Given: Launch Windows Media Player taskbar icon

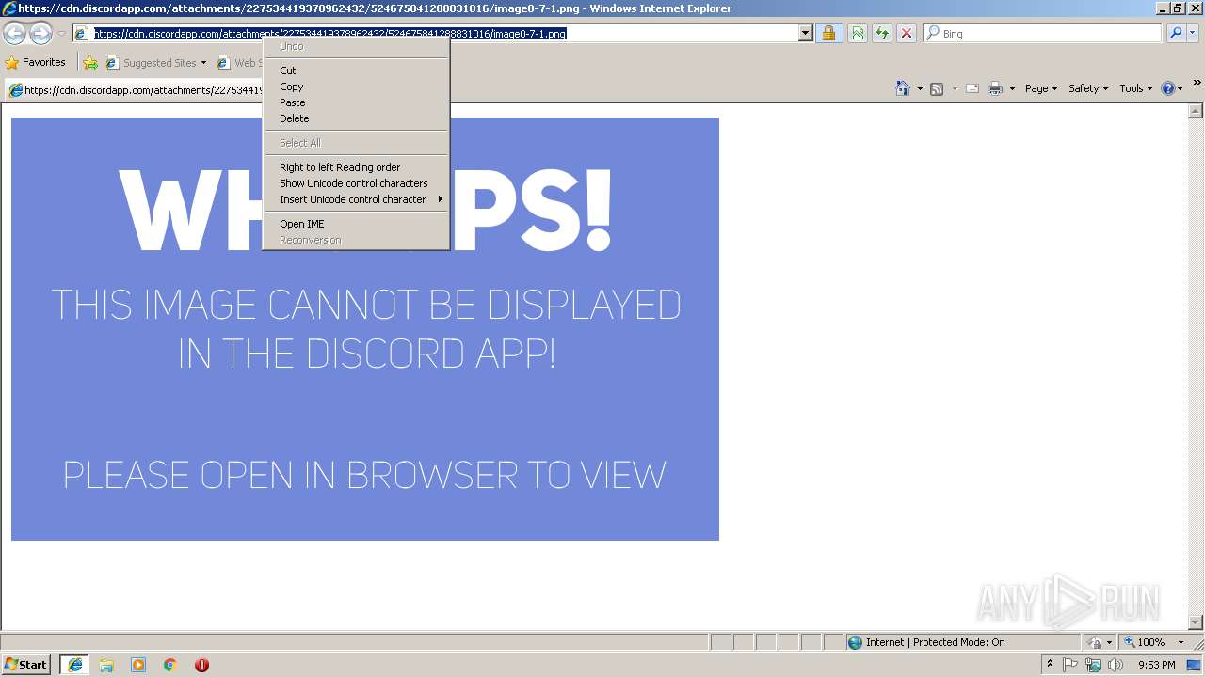Looking at the screenshot, I should [x=138, y=665].
